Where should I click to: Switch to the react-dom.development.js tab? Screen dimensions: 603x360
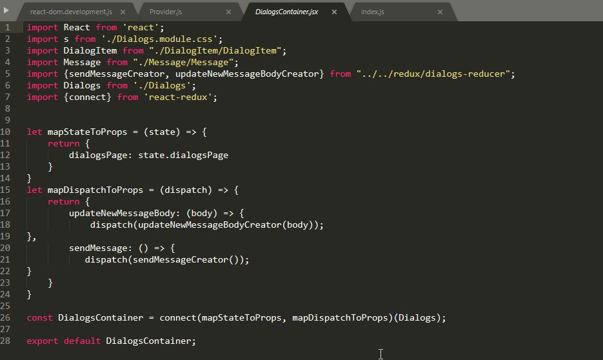(x=71, y=12)
